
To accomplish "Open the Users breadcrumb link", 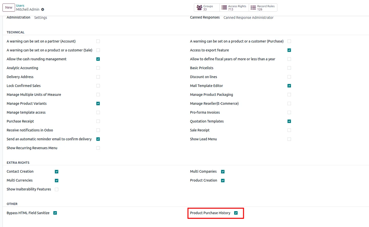I will tap(20, 5).
